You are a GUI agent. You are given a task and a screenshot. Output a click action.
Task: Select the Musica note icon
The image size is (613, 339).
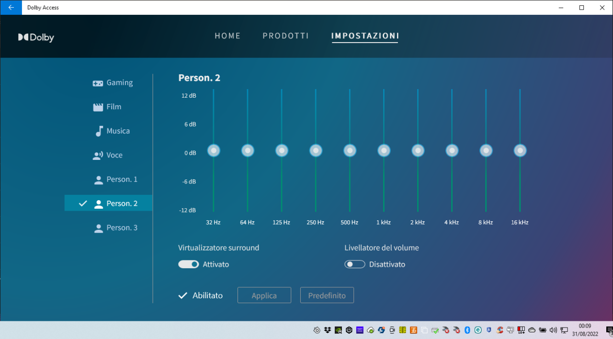(99, 131)
